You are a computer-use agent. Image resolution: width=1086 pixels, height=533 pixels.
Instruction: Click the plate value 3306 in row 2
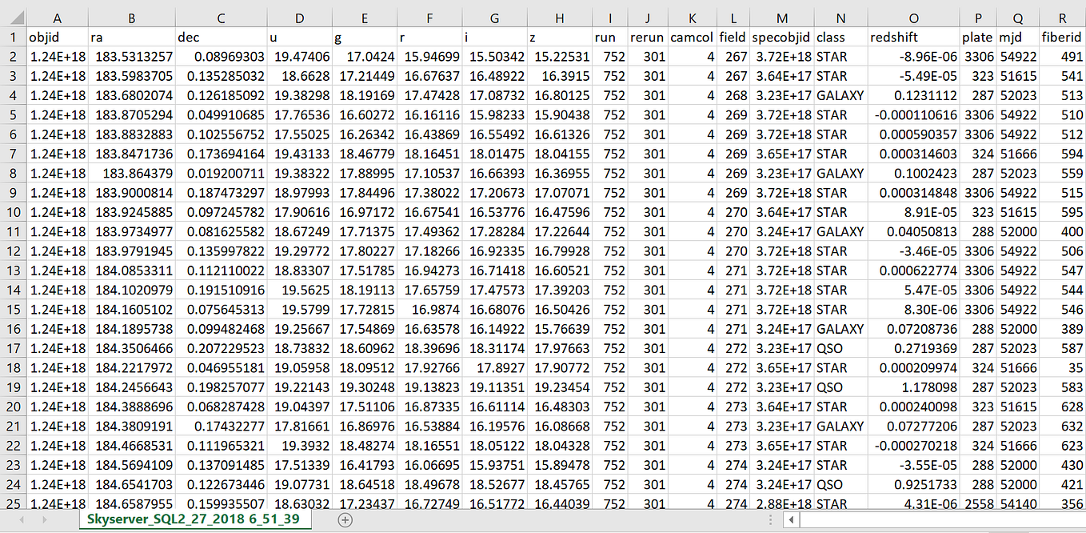tap(976, 56)
